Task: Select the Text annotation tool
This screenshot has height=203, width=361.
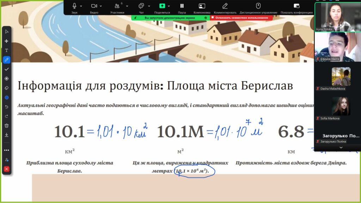Action: coord(6,50)
